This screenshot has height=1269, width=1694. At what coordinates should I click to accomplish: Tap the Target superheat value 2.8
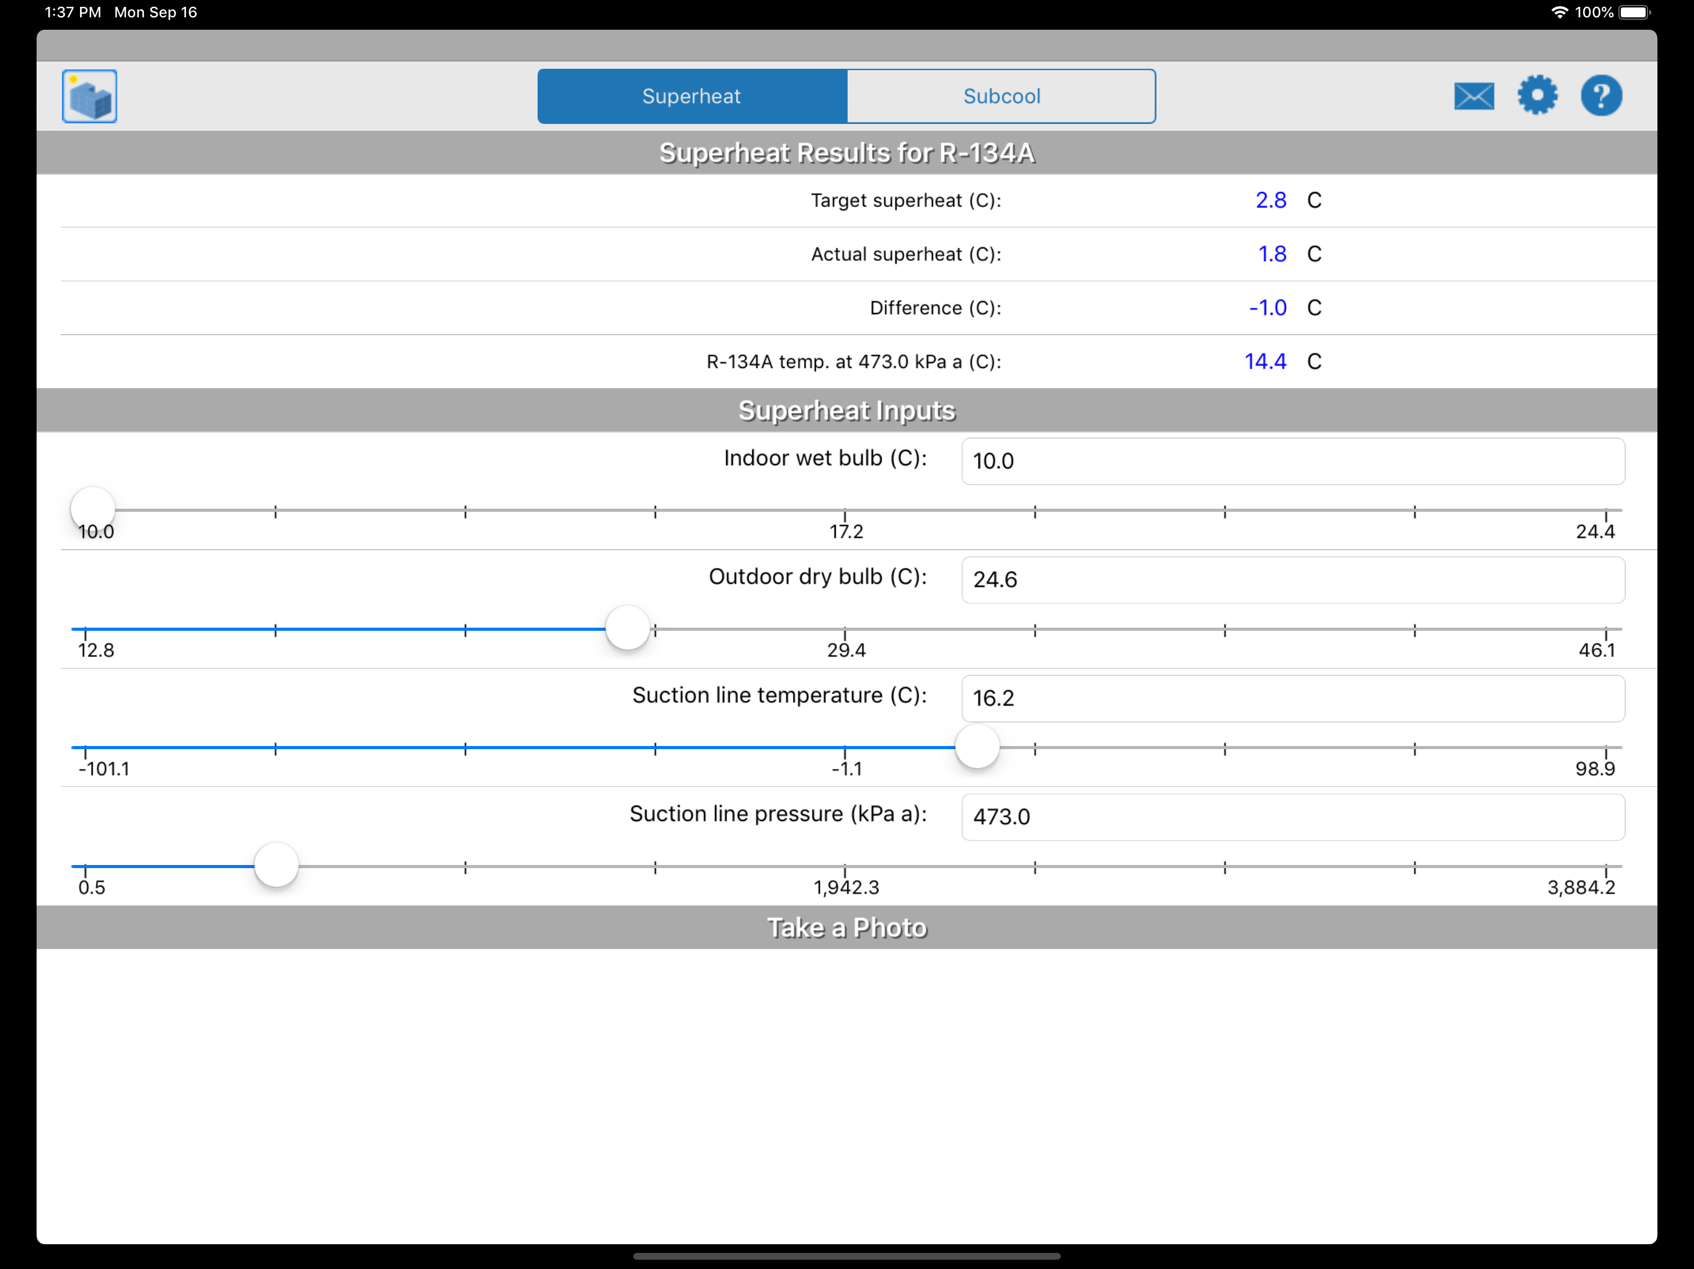pos(1270,201)
